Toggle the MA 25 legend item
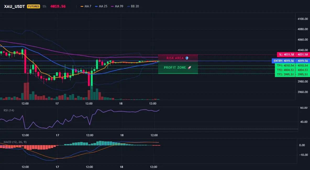The image size is (310, 170). [101, 6]
